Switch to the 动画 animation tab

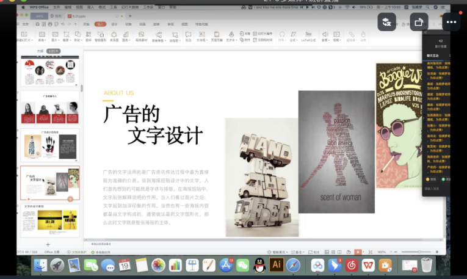[x=142, y=24]
